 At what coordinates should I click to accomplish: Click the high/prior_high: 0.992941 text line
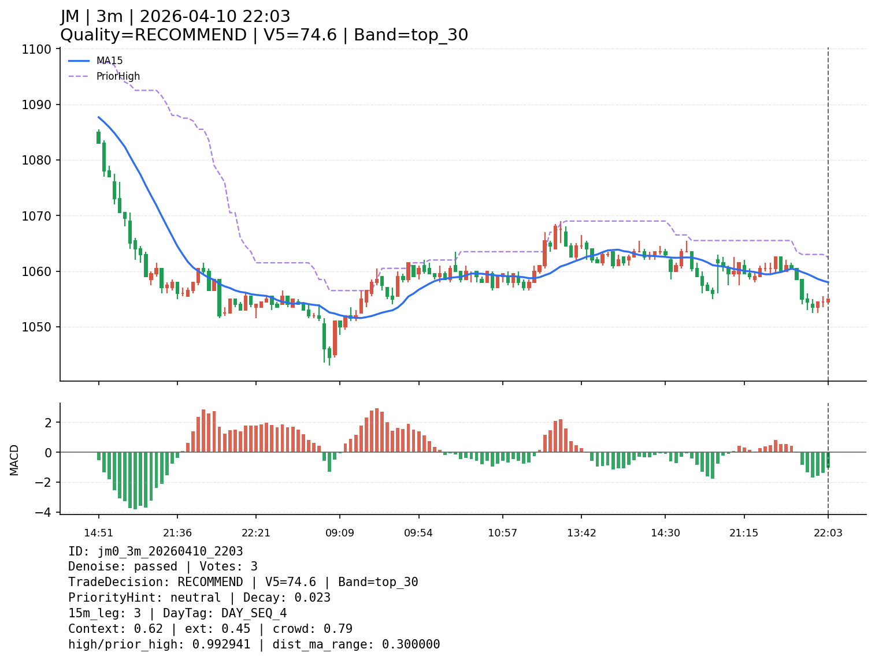[254, 644]
